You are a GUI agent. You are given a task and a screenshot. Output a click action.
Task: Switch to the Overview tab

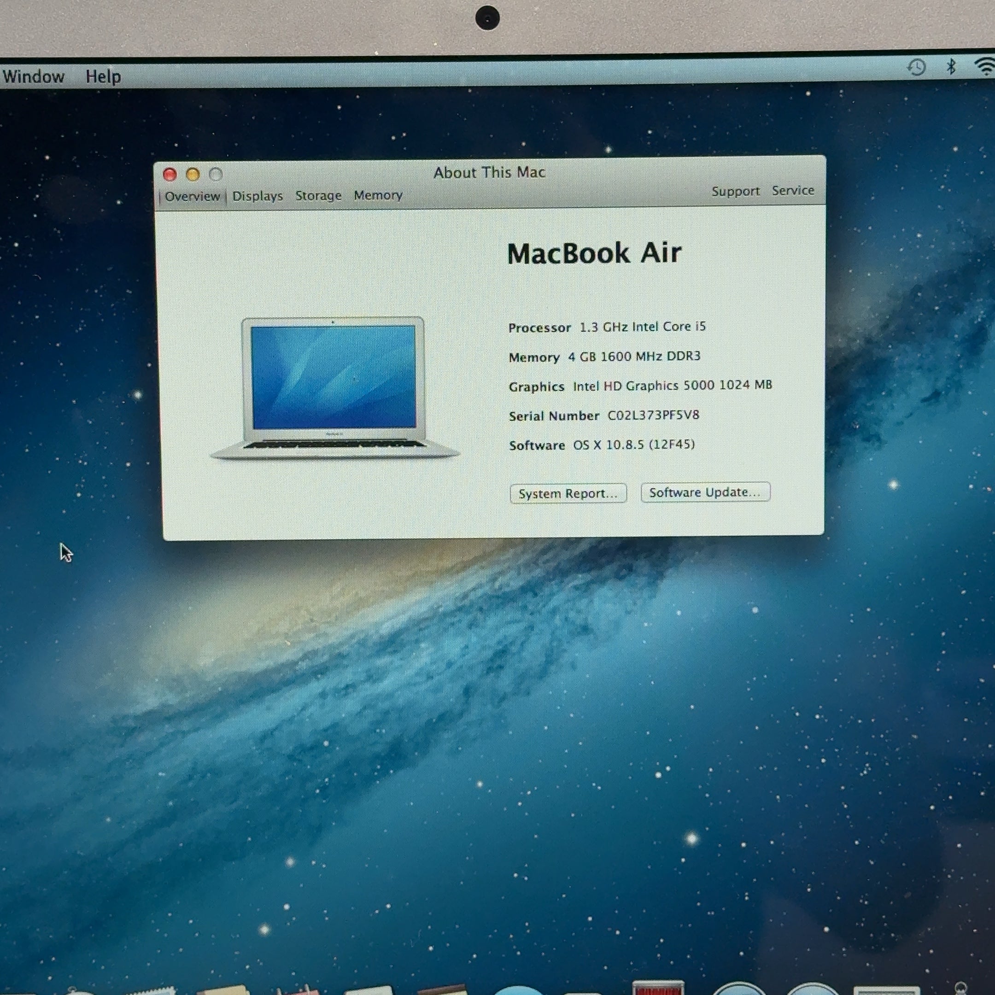pos(192,197)
